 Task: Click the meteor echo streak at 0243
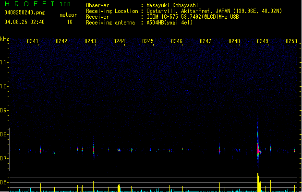coord(94,149)
